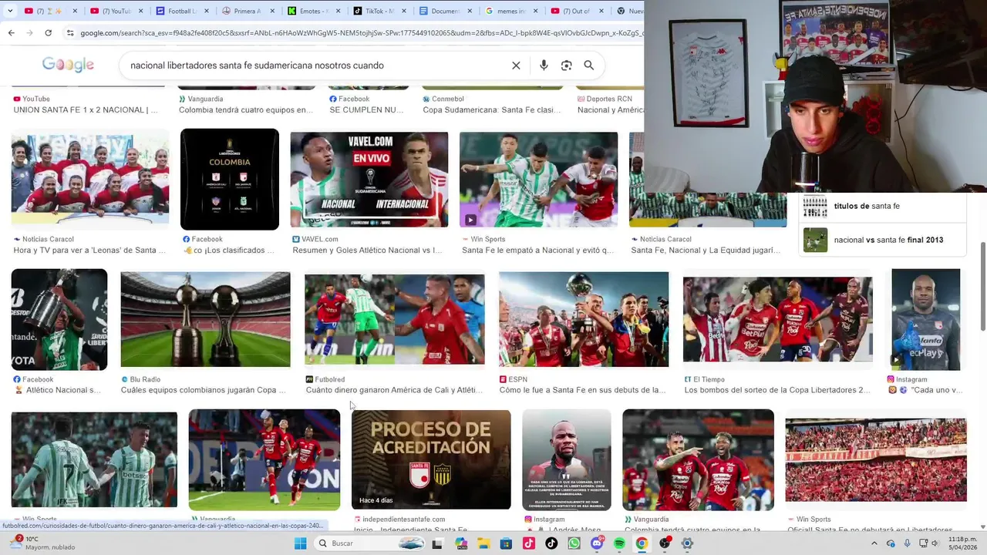Open TikTok from the taskbar

(551, 543)
